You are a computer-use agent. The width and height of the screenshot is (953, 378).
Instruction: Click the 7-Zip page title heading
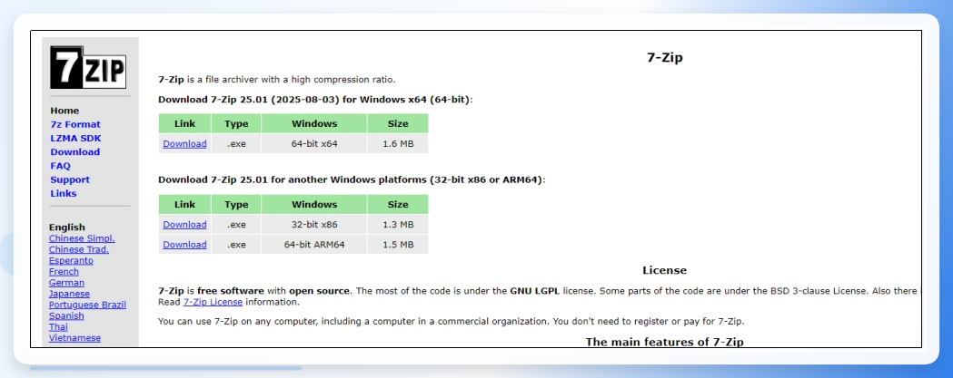click(x=664, y=58)
